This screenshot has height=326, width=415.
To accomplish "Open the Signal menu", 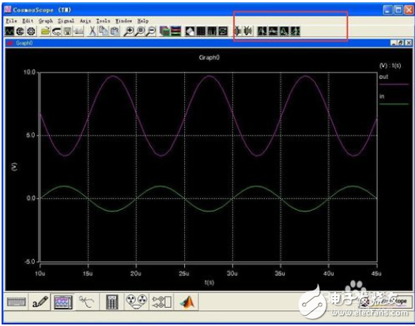I will [x=66, y=21].
